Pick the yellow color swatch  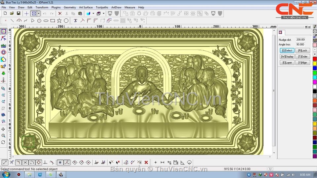click(x=315, y=63)
